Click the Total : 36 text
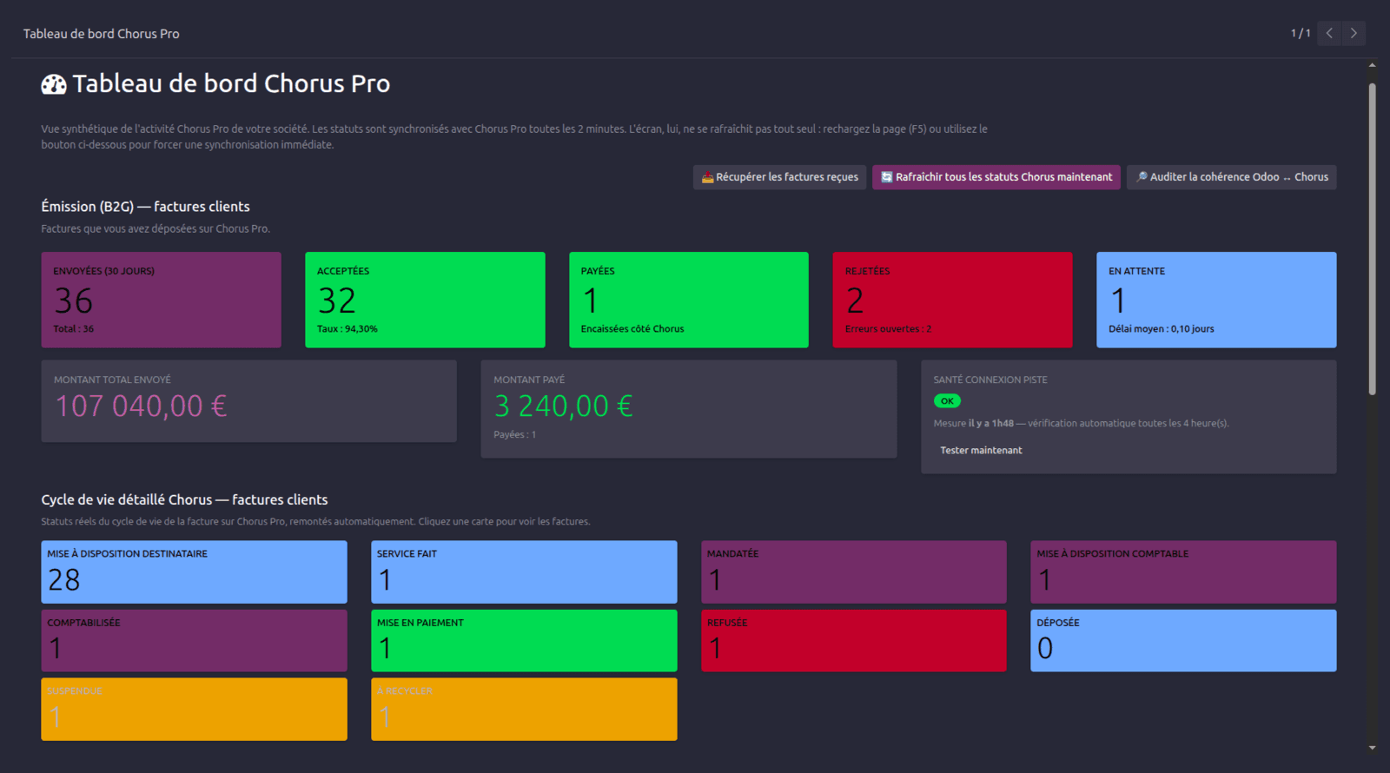1390x773 pixels. (73, 329)
